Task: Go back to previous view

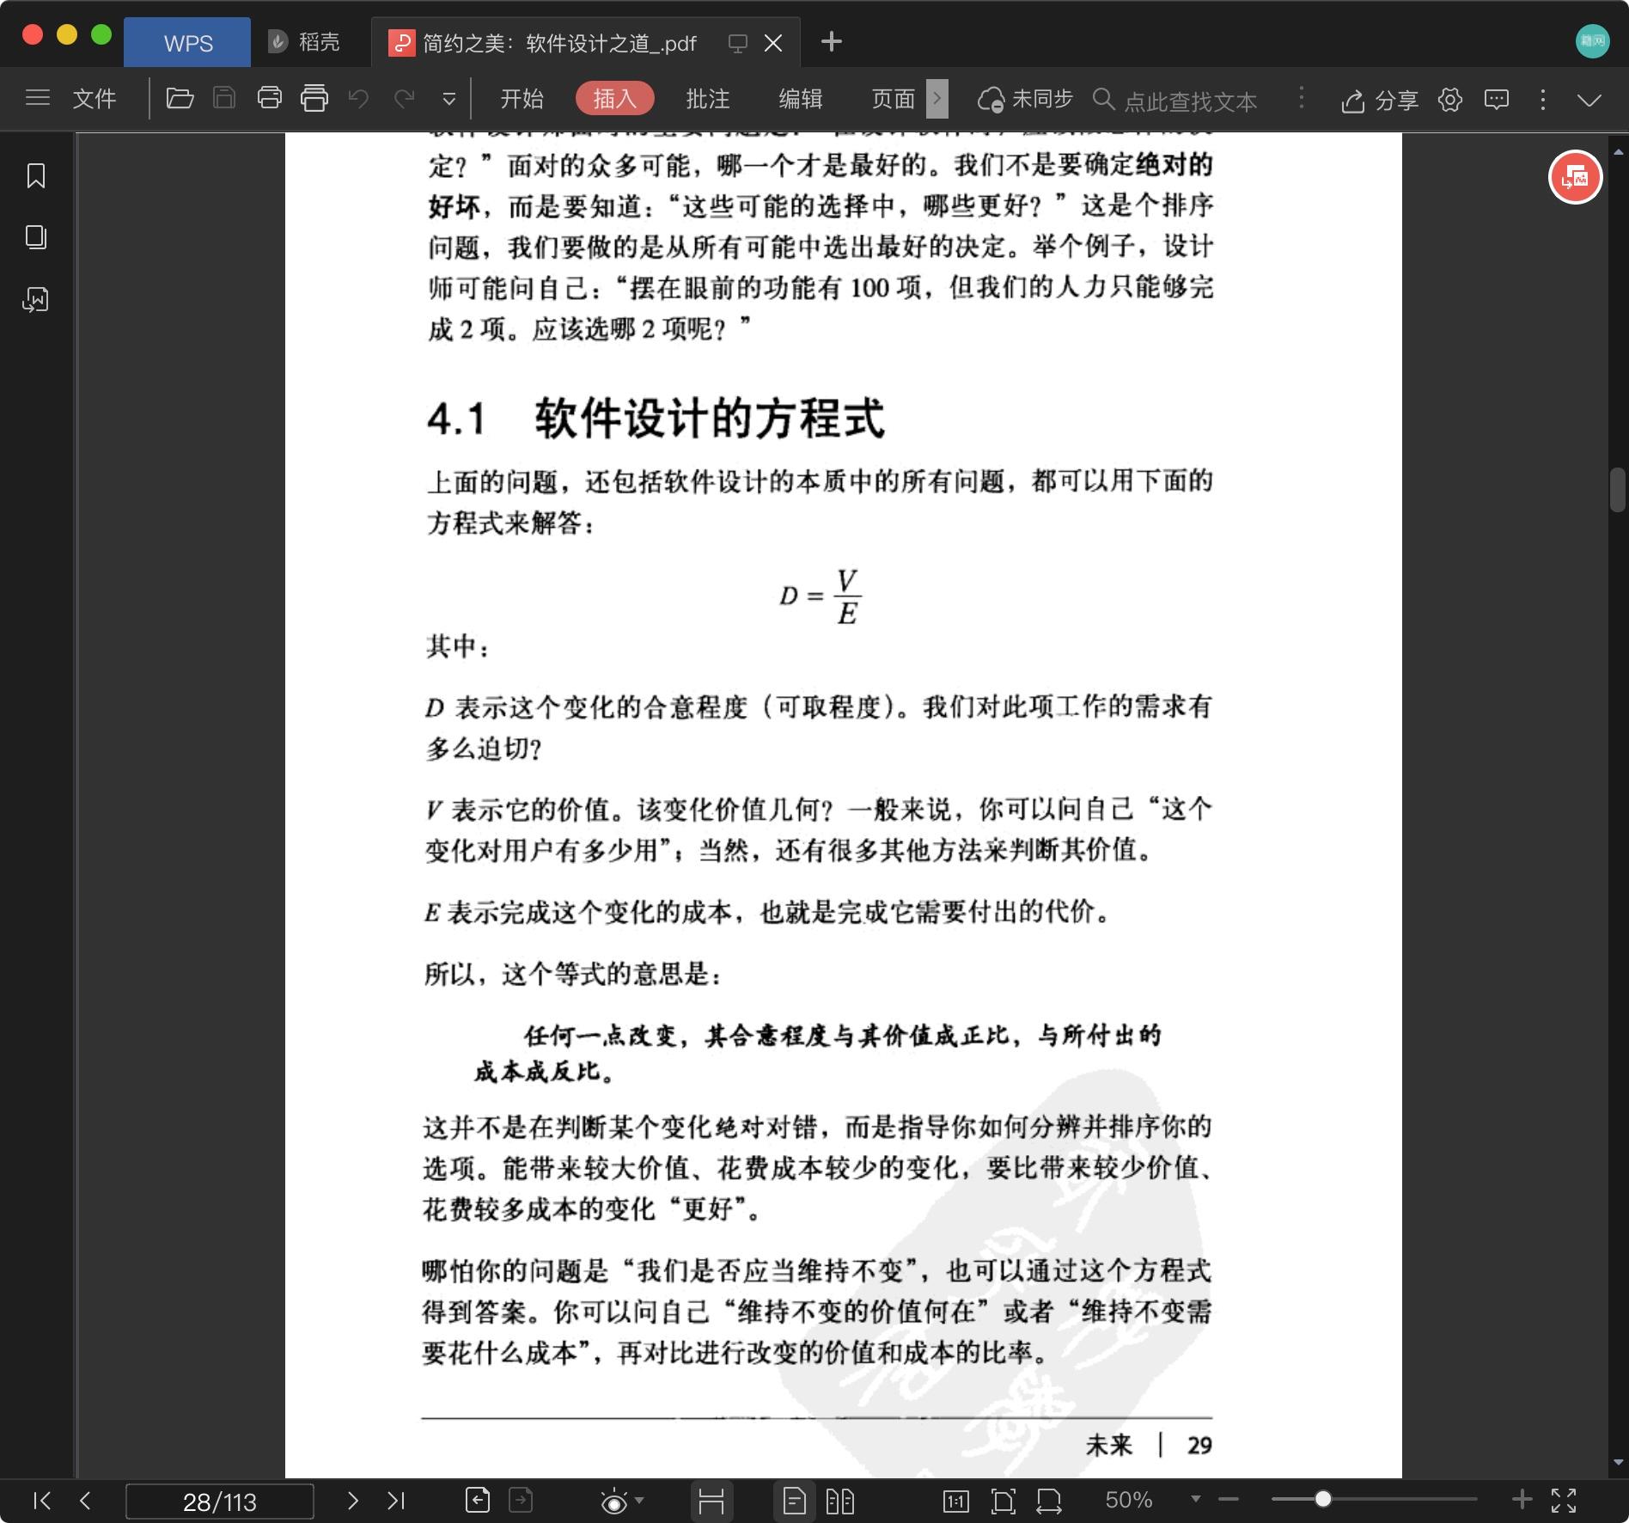Action: coord(478,1501)
